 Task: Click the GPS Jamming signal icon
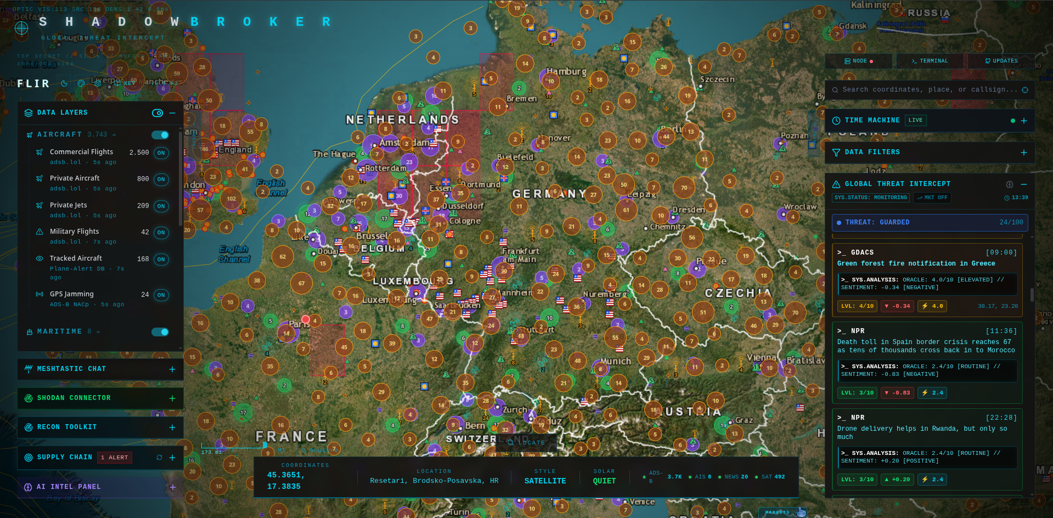tap(40, 294)
